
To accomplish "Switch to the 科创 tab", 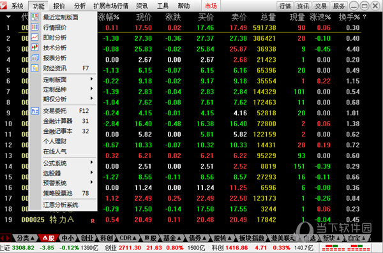I will [x=107, y=238].
